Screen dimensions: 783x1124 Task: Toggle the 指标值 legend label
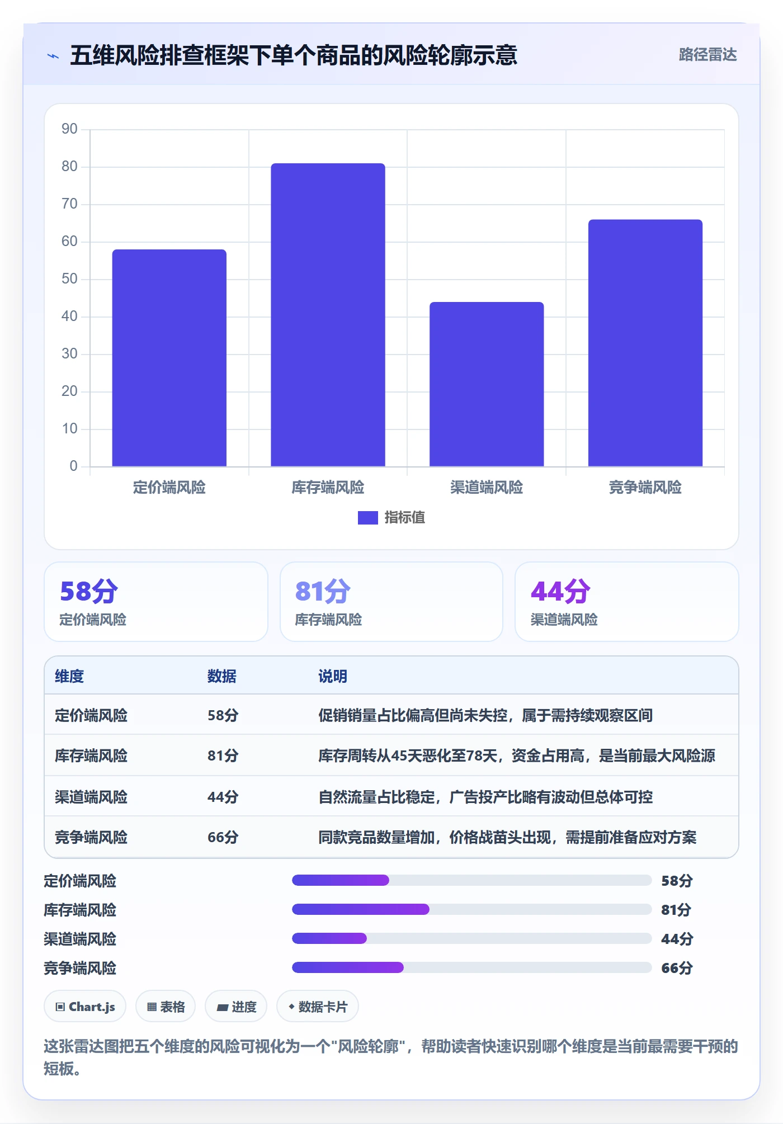click(x=405, y=518)
